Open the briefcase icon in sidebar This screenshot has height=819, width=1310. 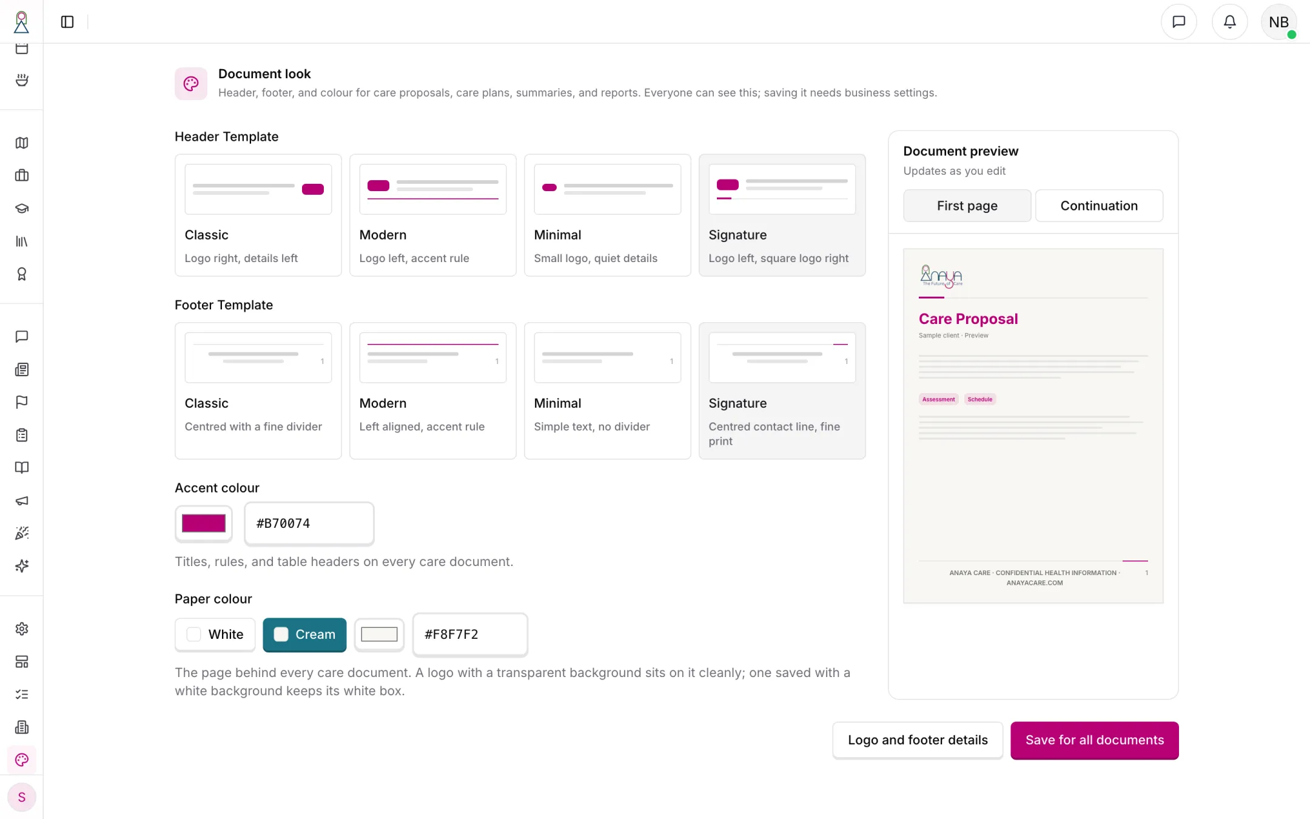22,175
